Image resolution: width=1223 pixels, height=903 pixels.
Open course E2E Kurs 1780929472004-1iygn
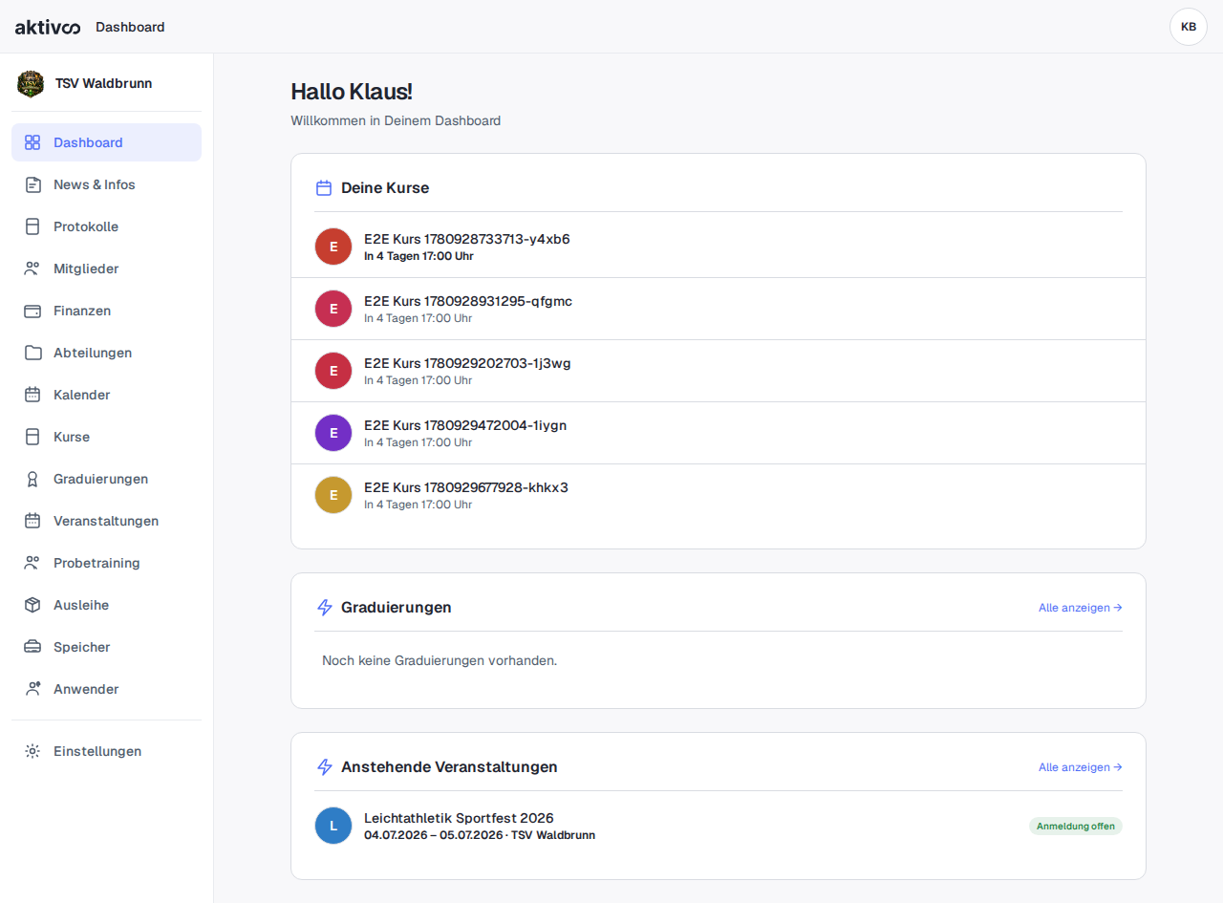(x=719, y=433)
